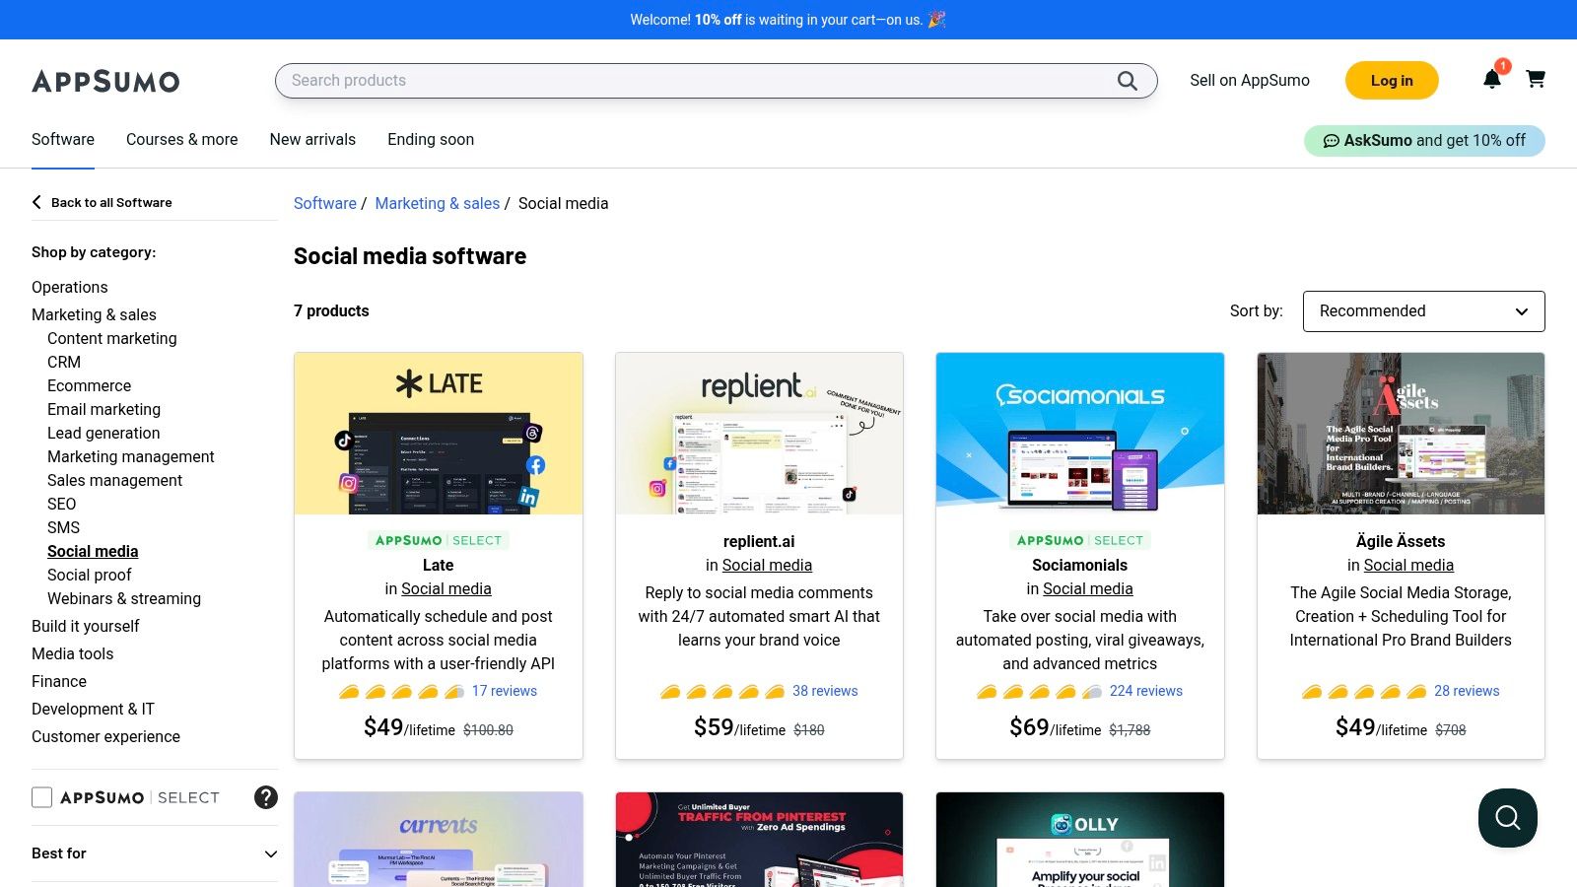This screenshot has width=1577, height=887.
Task: Open Content marketing subcategory
Action: [112, 338]
